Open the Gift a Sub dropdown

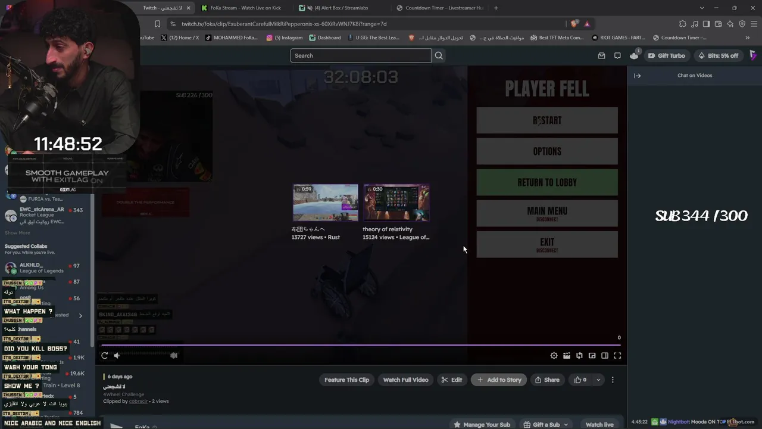(x=546, y=425)
